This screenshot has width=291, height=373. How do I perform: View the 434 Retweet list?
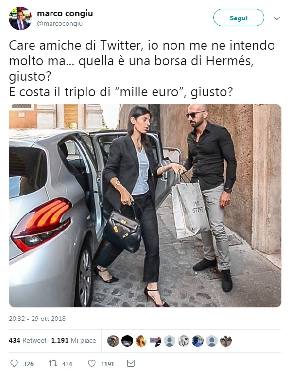click(28, 340)
